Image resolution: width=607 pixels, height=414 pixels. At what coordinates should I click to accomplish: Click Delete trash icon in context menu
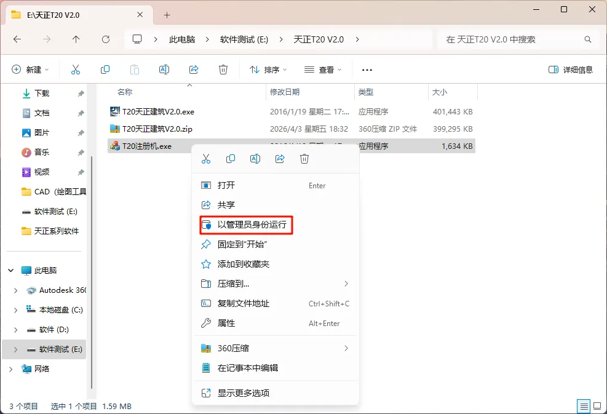(x=304, y=159)
